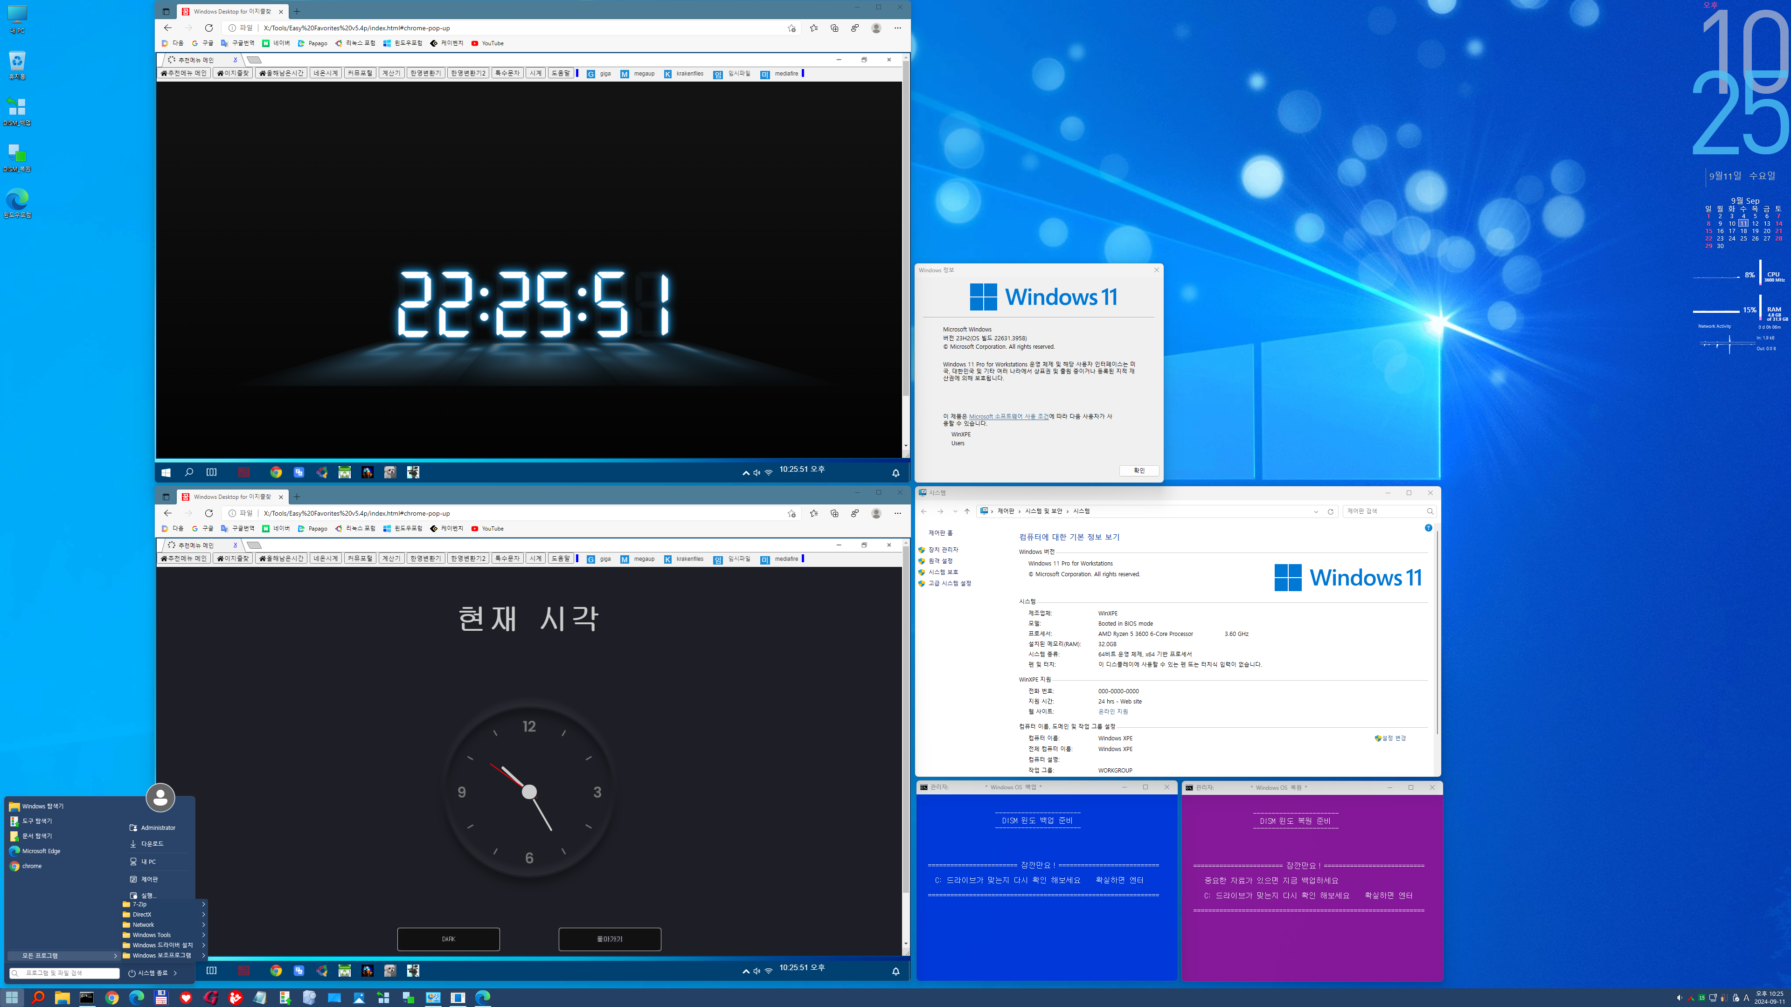Open the red magnifier search icon on taskbar

(37, 997)
